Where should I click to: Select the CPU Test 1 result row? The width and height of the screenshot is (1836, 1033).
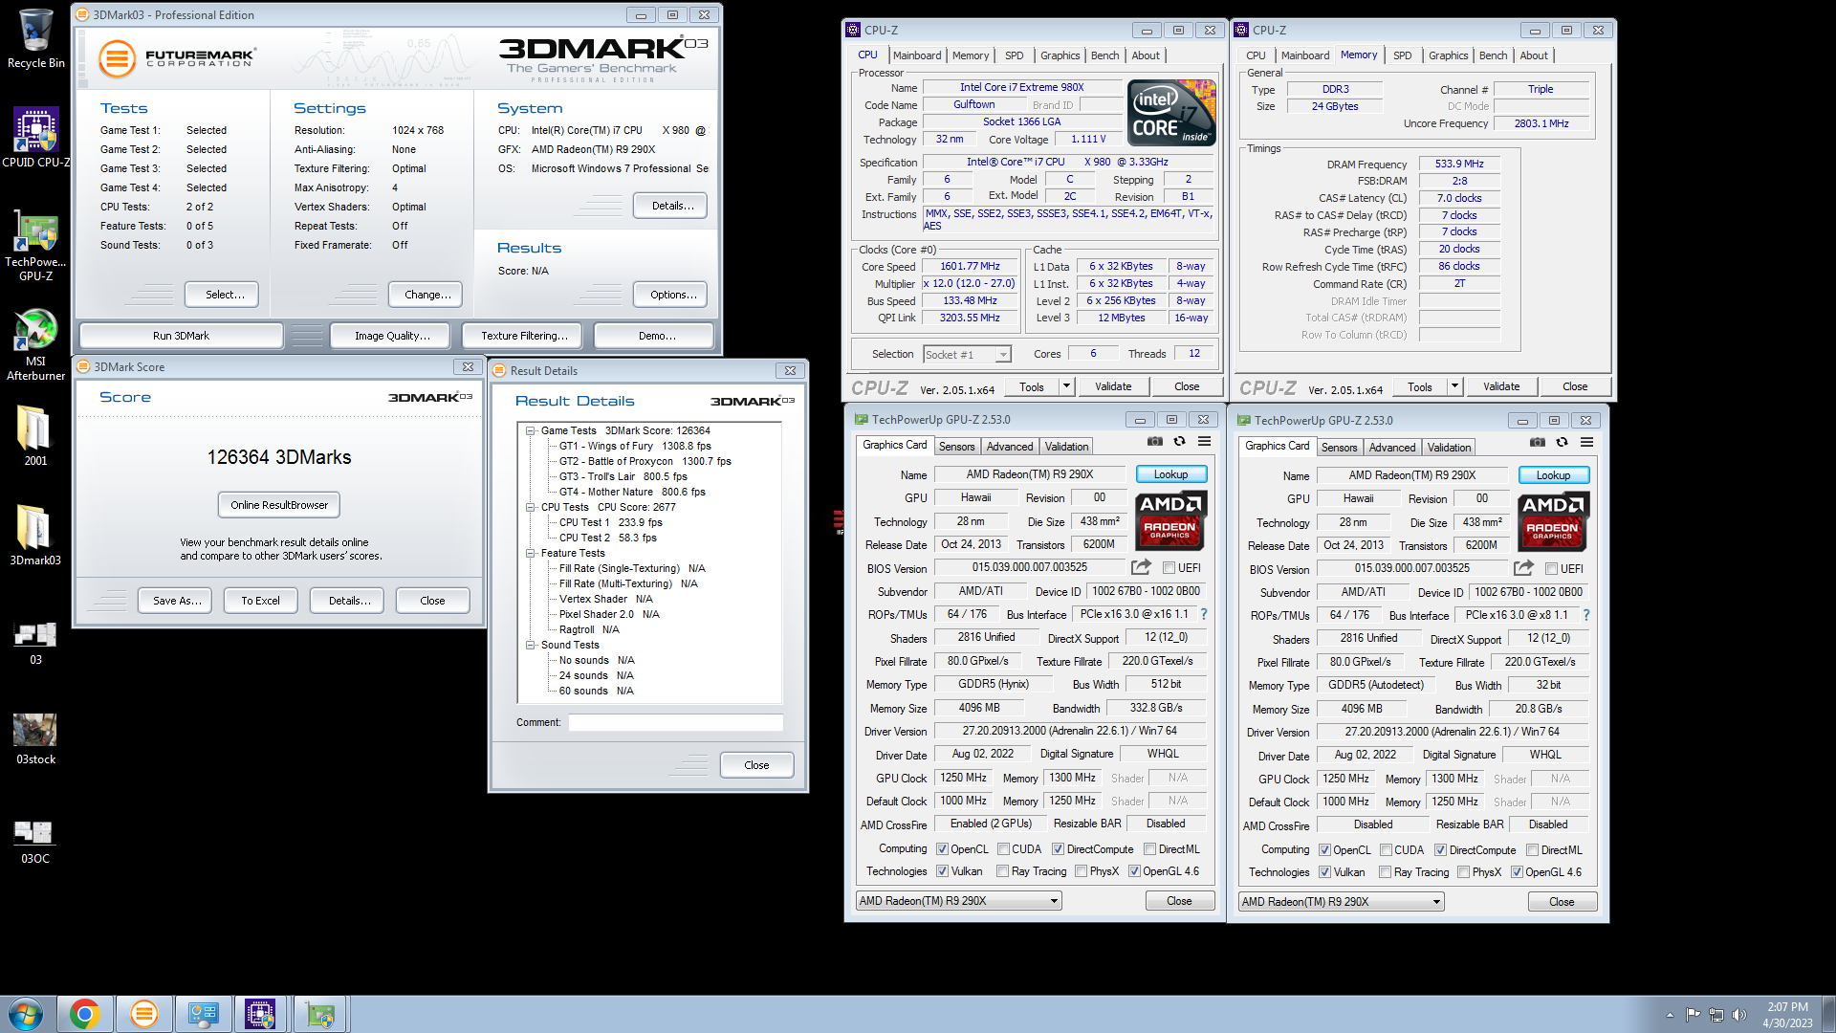coord(610,522)
